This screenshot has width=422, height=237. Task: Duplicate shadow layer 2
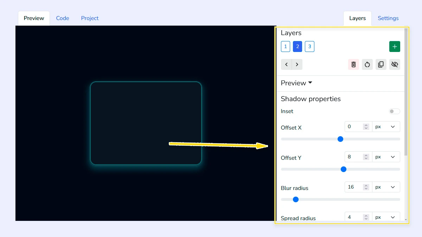click(381, 64)
